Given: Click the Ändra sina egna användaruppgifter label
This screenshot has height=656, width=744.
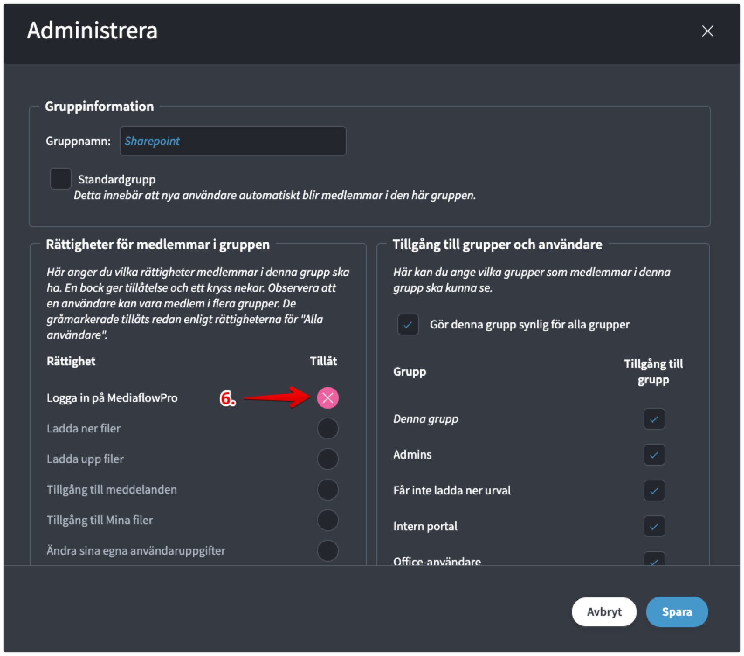Looking at the screenshot, I should [136, 551].
